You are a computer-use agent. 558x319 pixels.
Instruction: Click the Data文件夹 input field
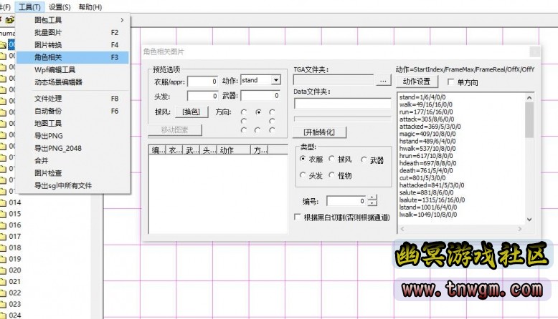(x=342, y=103)
